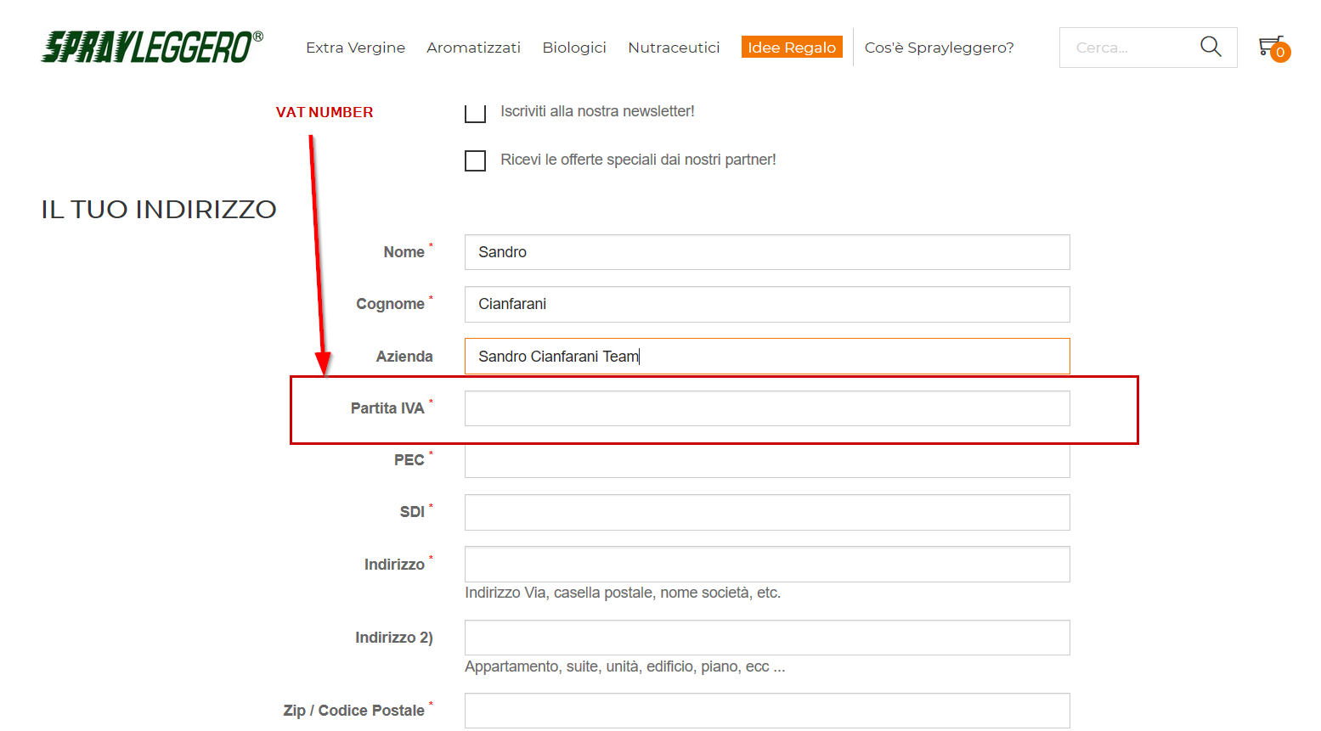Click the Azienda input field

[x=767, y=357]
